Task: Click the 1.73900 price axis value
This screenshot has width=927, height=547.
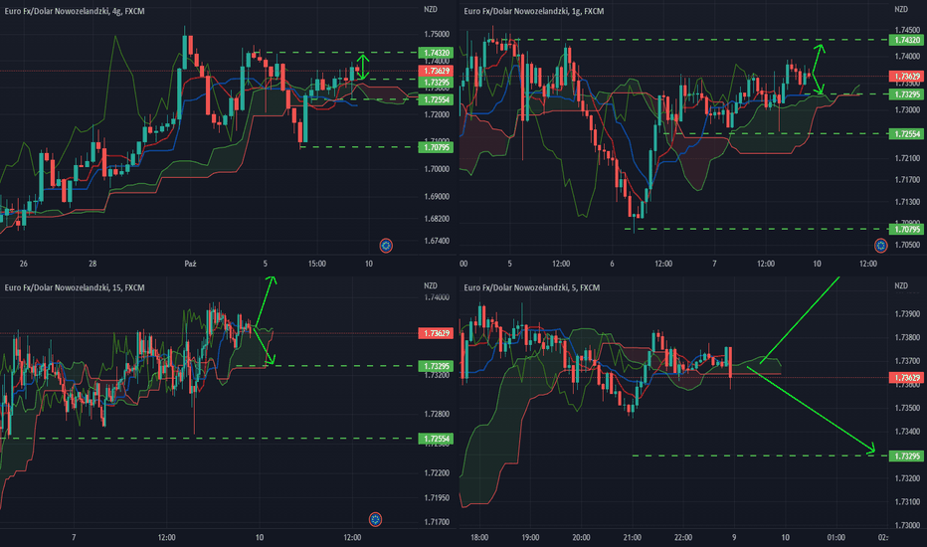Action: 907,313
